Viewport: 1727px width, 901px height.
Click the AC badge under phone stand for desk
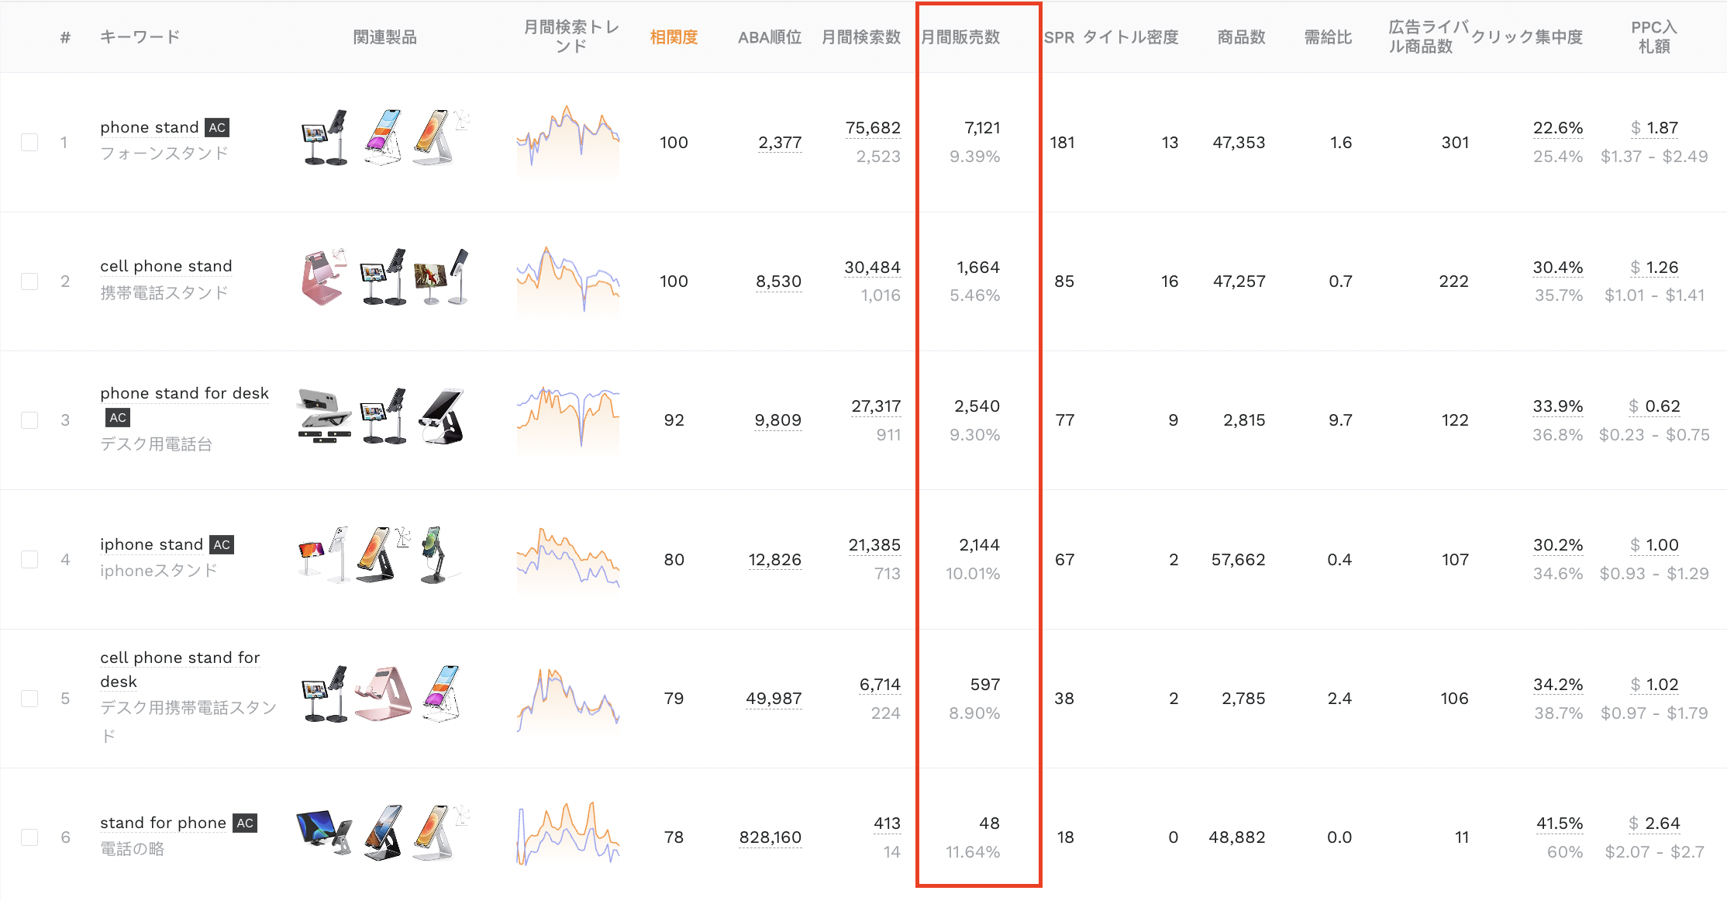(x=117, y=417)
